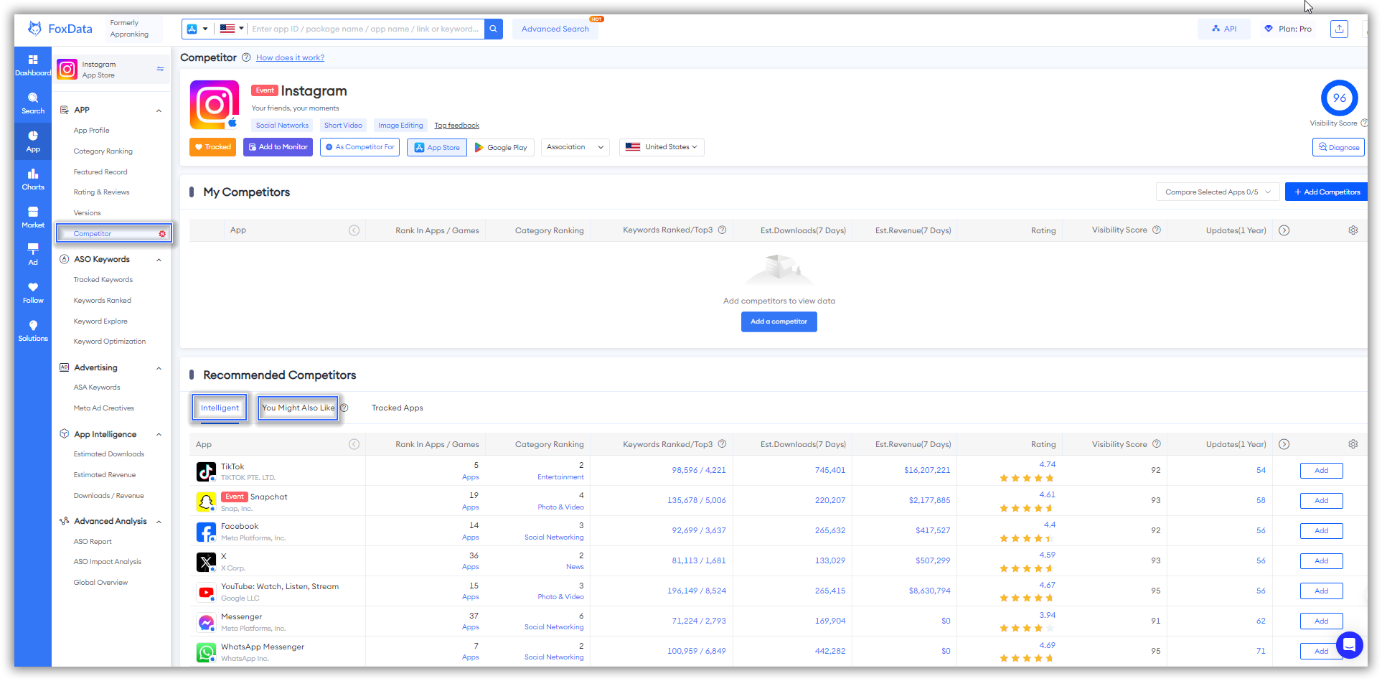Open Compare Selected Apps dropdown
This screenshot has height=681, width=1382.
1218,192
